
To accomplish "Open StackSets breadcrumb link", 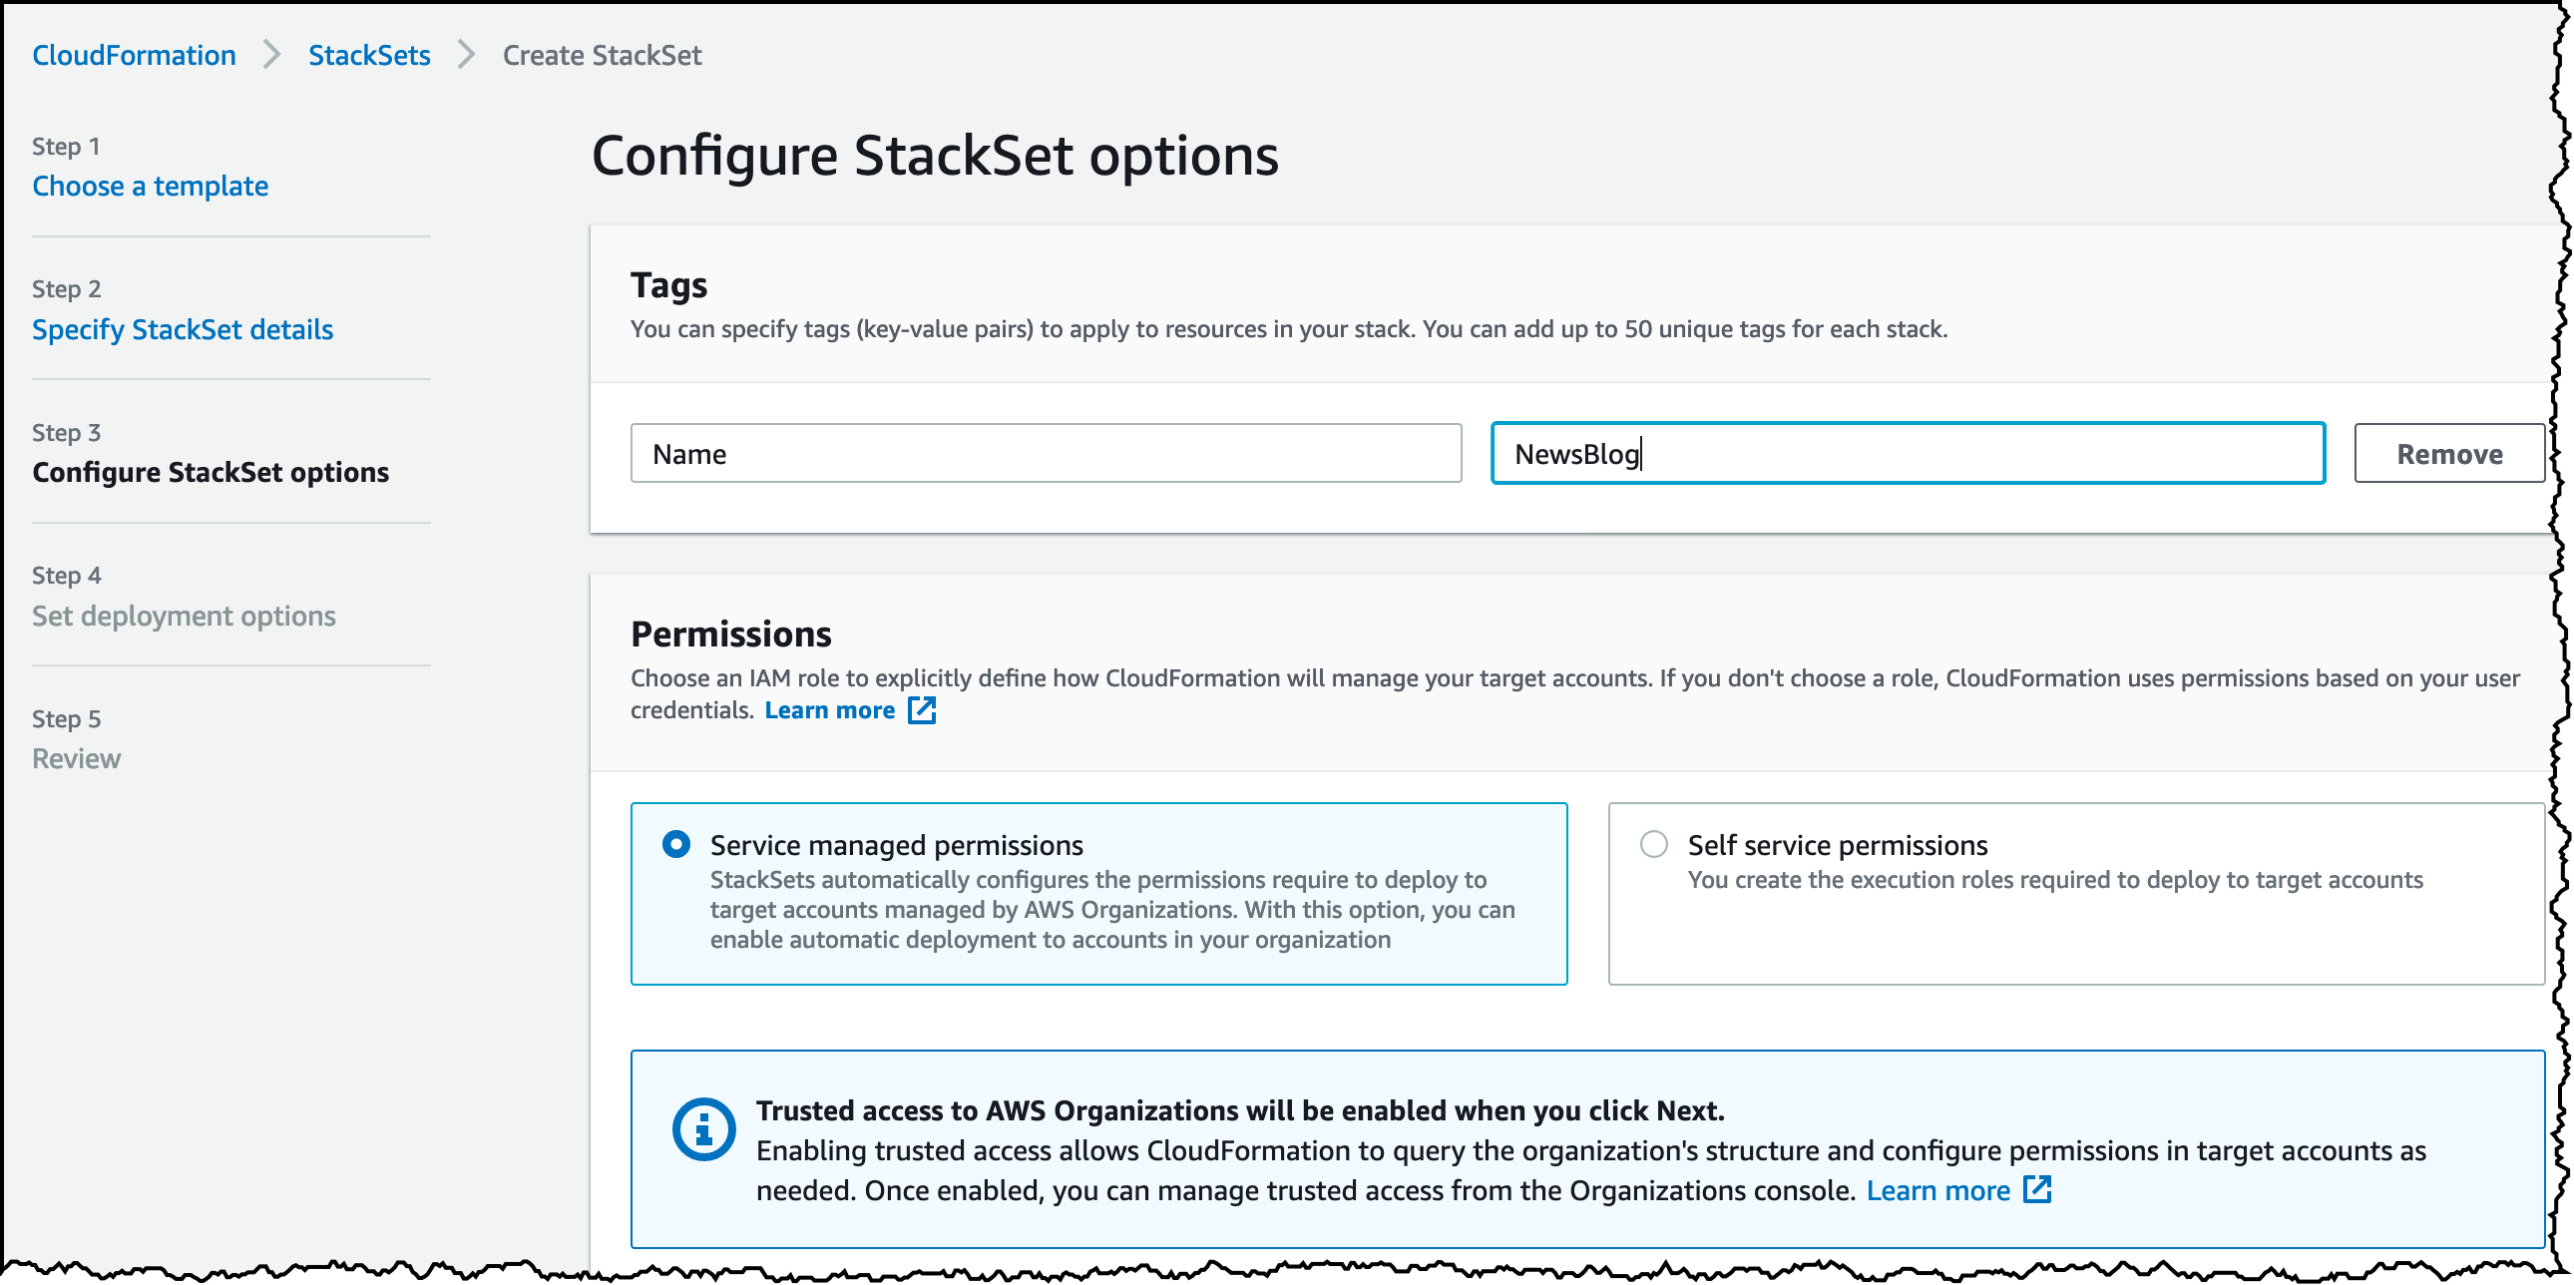I will pos(369,55).
